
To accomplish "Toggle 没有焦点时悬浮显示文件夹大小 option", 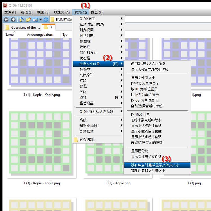I will click(x=157, y=165).
